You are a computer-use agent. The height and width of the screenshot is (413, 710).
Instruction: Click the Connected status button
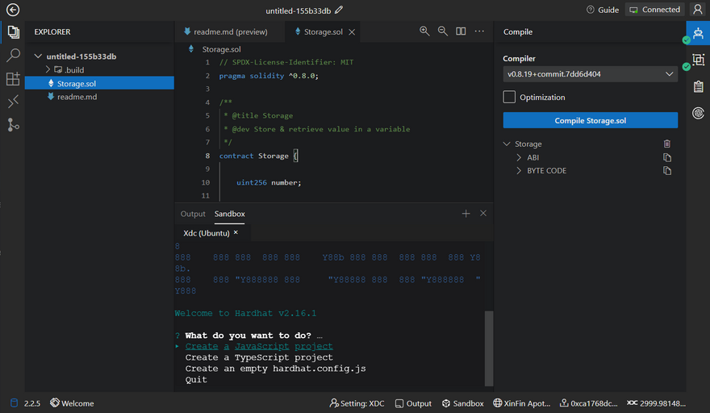(x=655, y=10)
